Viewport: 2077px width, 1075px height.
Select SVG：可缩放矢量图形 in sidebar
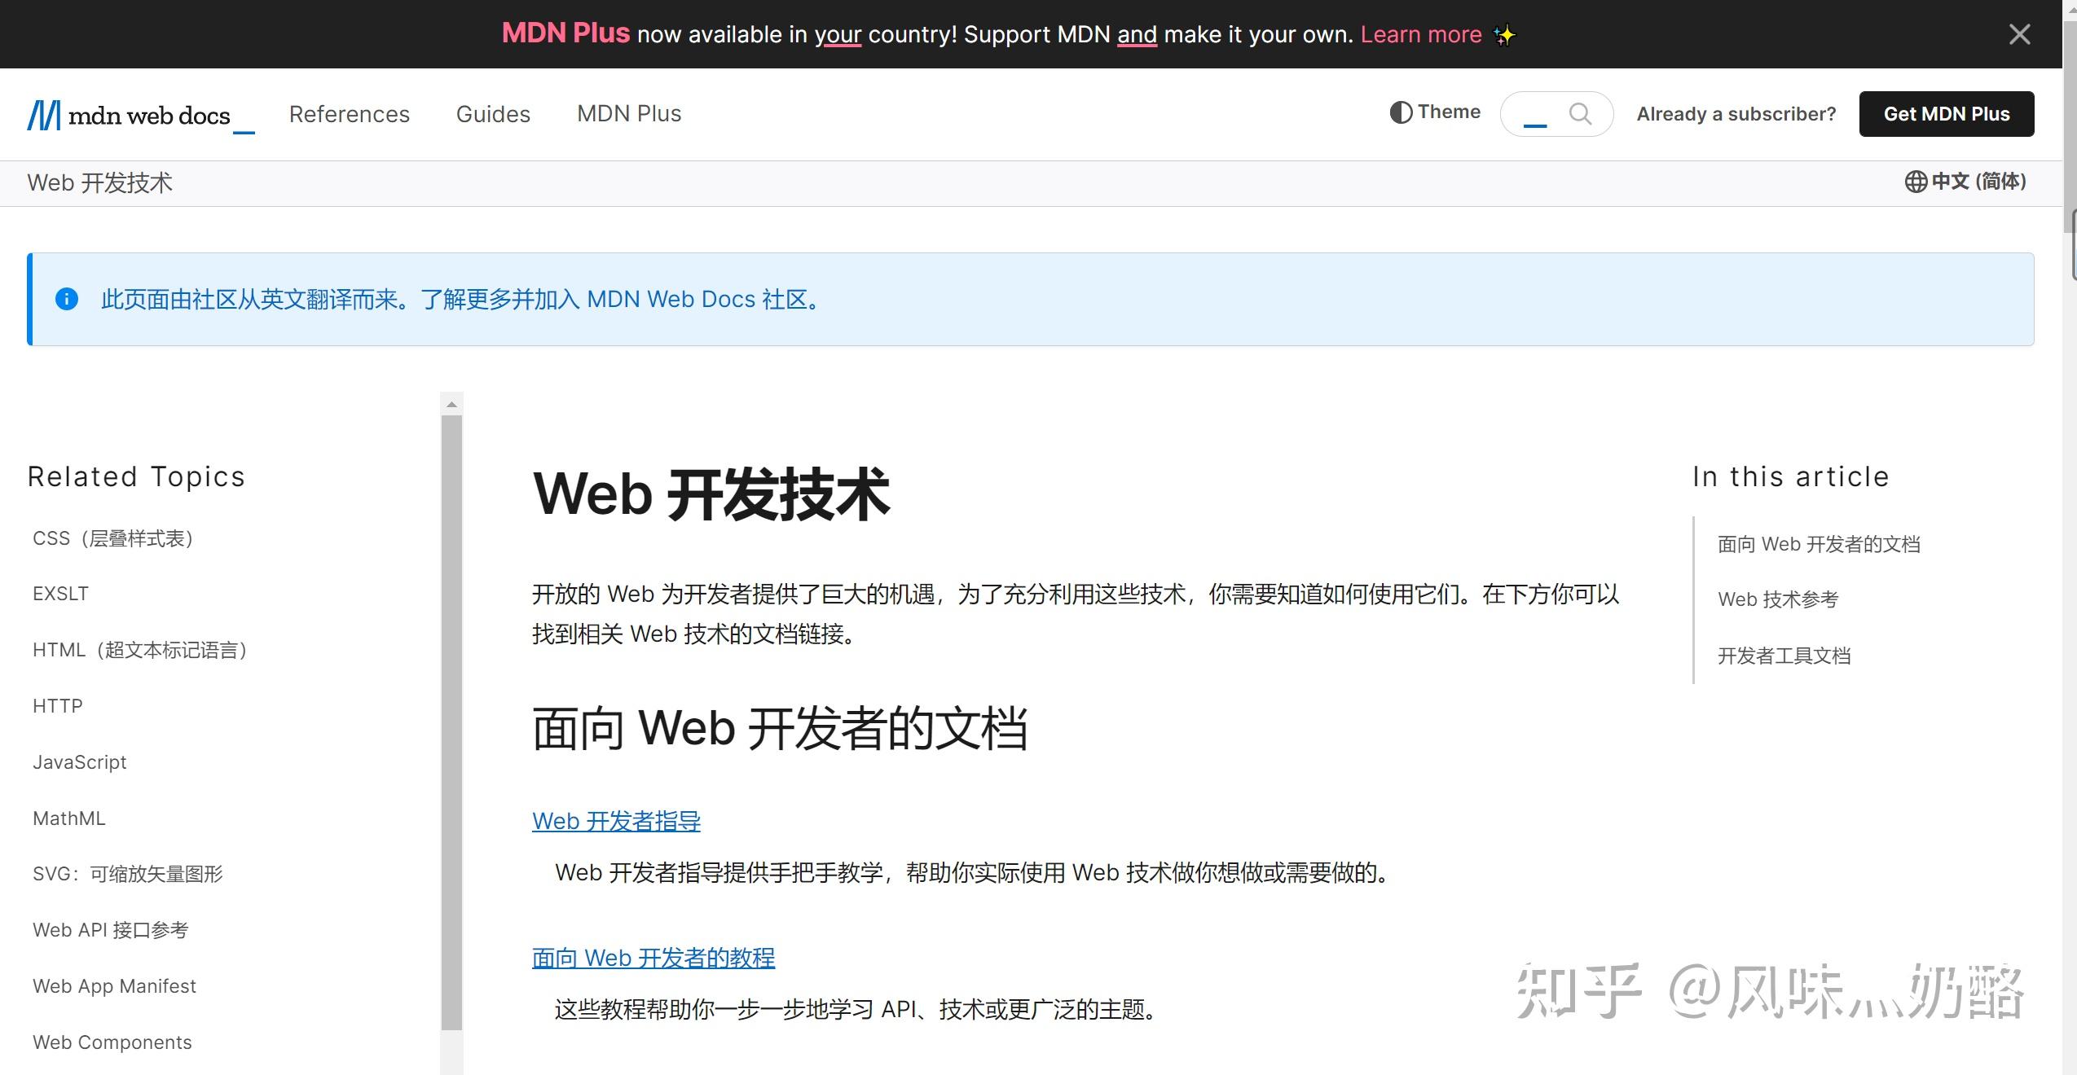point(128,874)
